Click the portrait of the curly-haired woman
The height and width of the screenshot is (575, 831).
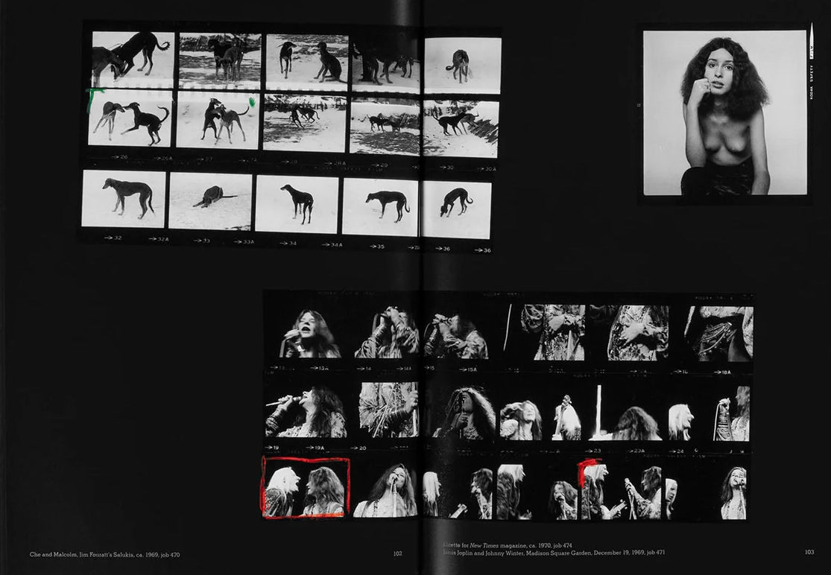pyautogui.click(x=724, y=112)
